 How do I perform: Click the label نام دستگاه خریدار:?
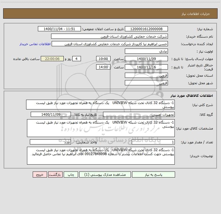point(199,36)
